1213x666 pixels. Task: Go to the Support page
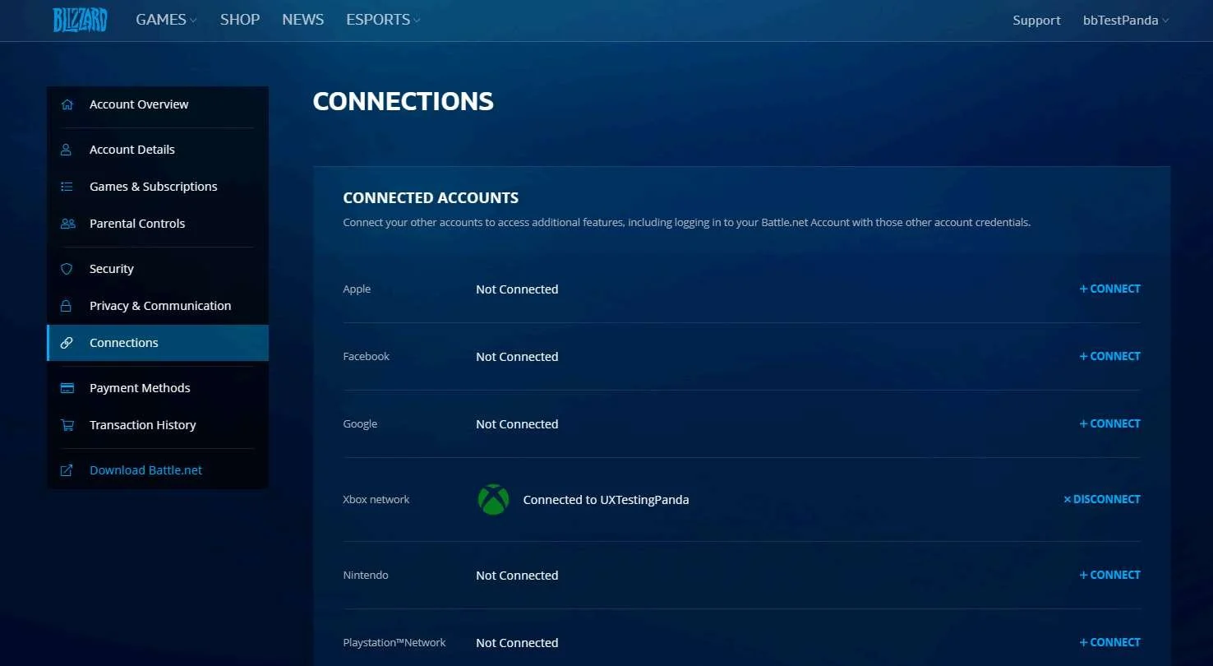pos(1036,21)
